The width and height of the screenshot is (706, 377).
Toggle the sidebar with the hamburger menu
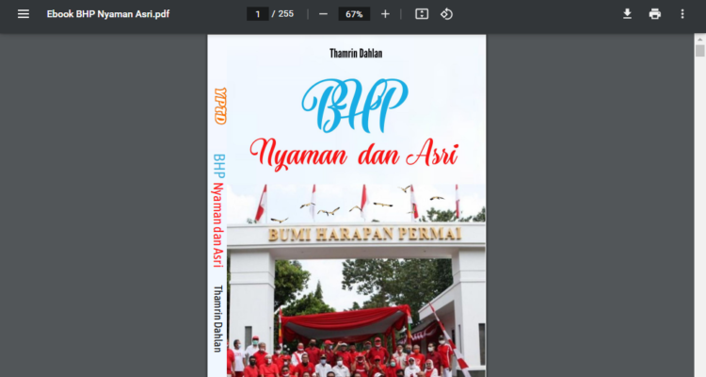[x=24, y=14]
